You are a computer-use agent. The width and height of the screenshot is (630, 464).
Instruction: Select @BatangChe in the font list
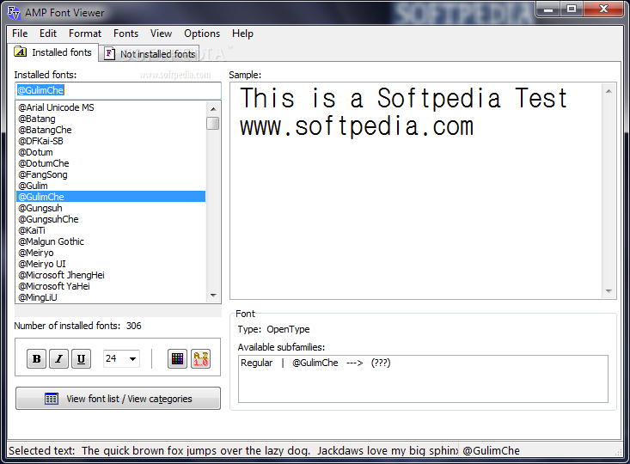[x=111, y=130]
